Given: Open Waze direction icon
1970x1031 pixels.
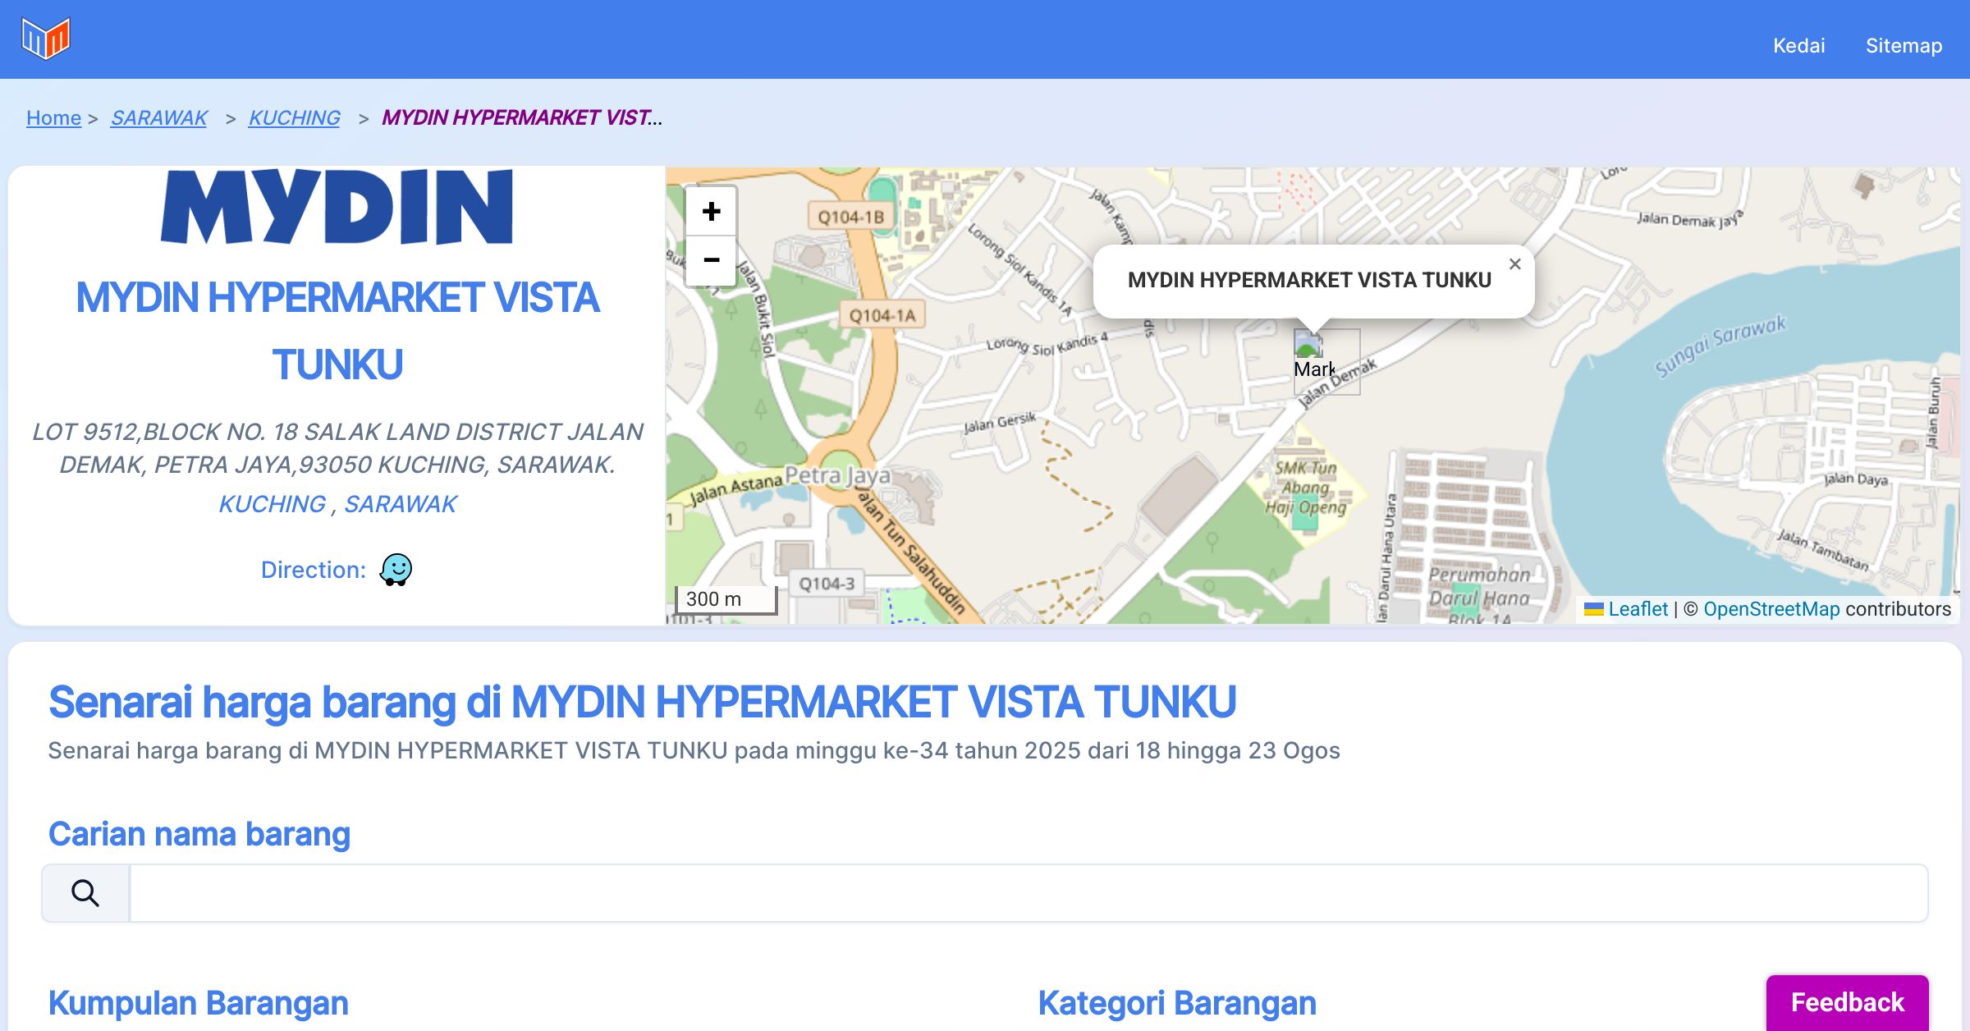Looking at the screenshot, I should click(x=396, y=569).
